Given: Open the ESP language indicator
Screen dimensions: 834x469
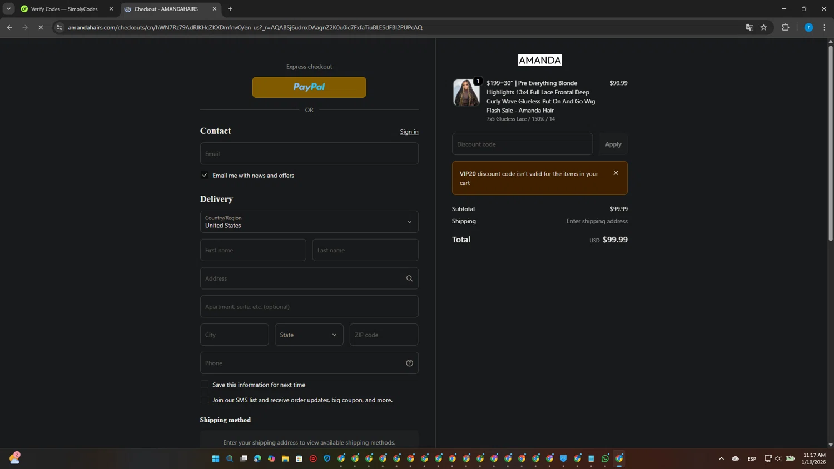Looking at the screenshot, I should coord(752,459).
